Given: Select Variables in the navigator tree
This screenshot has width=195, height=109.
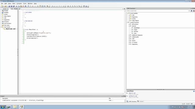Looking at the screenshot, I should pyautogui.click(x=6, y=12).
